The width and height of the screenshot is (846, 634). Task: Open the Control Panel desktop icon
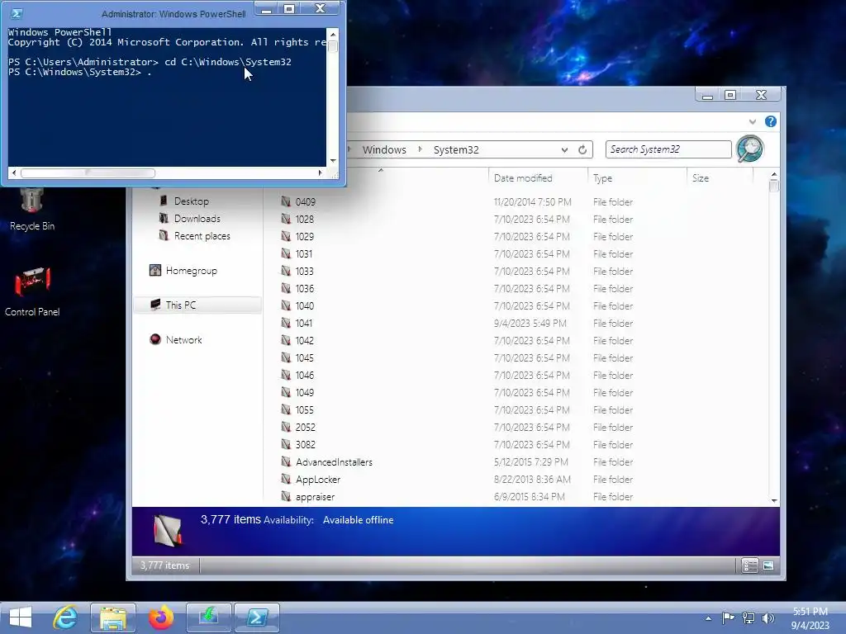(32, 290)
